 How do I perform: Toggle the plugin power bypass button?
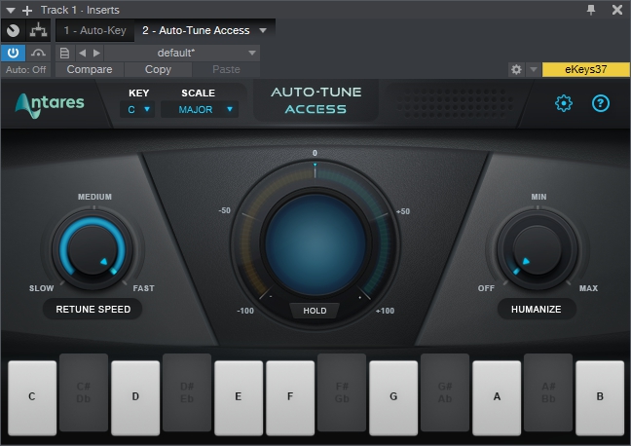[14, 53]
